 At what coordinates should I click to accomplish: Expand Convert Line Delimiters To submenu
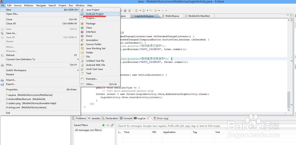tap(40, 59)
